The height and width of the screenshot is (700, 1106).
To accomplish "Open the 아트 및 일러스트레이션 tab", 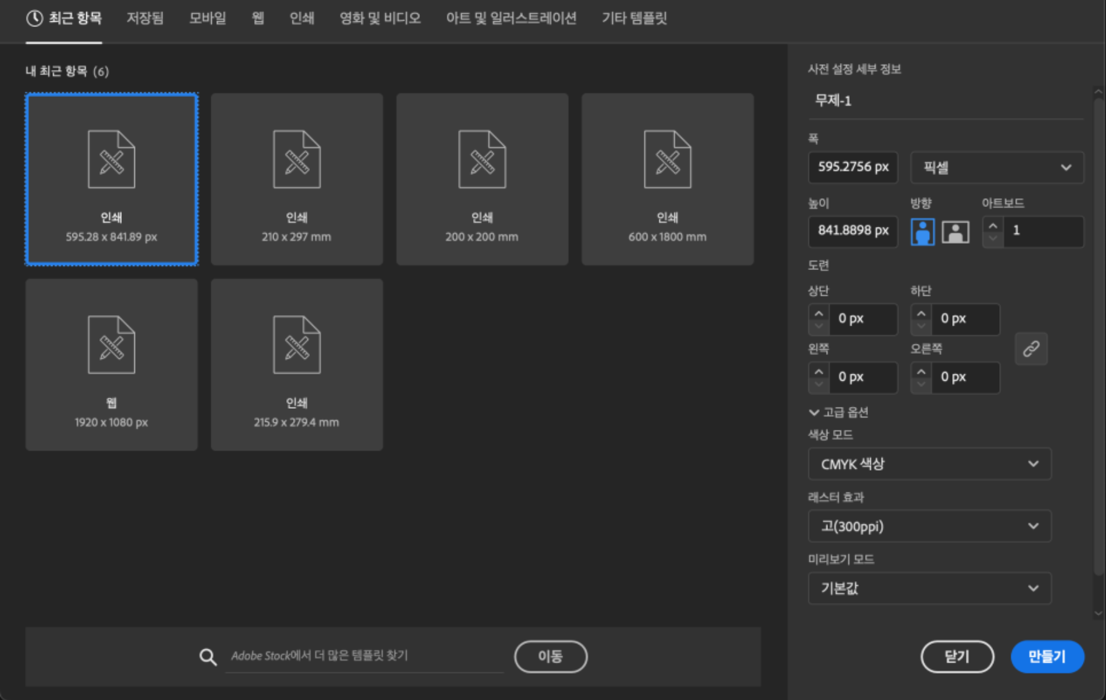I will pos(511,18).
